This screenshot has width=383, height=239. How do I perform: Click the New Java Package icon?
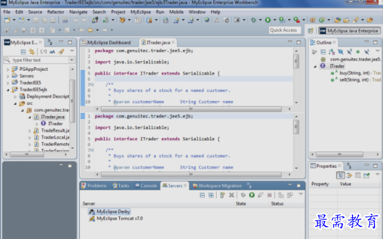coord(312,20)
